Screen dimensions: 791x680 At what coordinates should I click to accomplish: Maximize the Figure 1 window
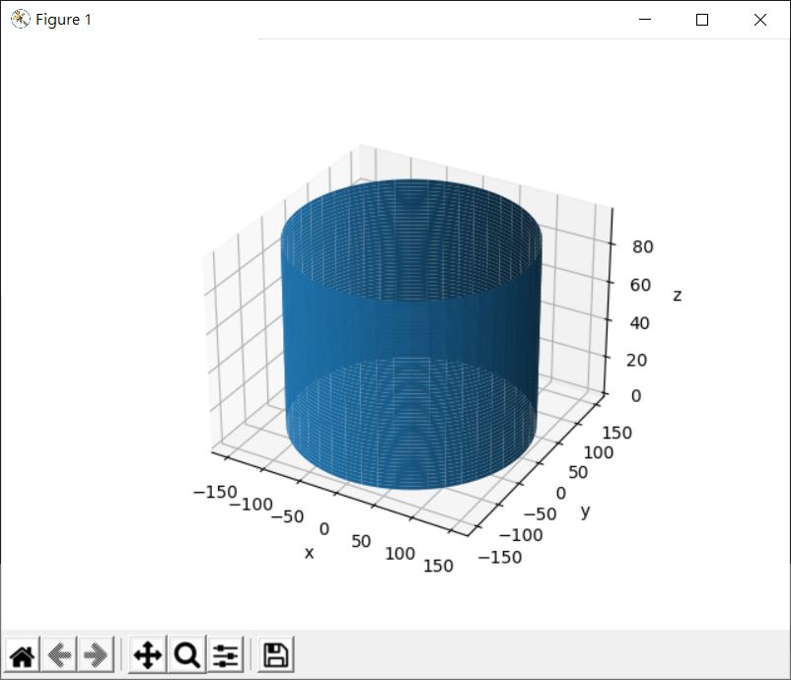pos(702,20)
